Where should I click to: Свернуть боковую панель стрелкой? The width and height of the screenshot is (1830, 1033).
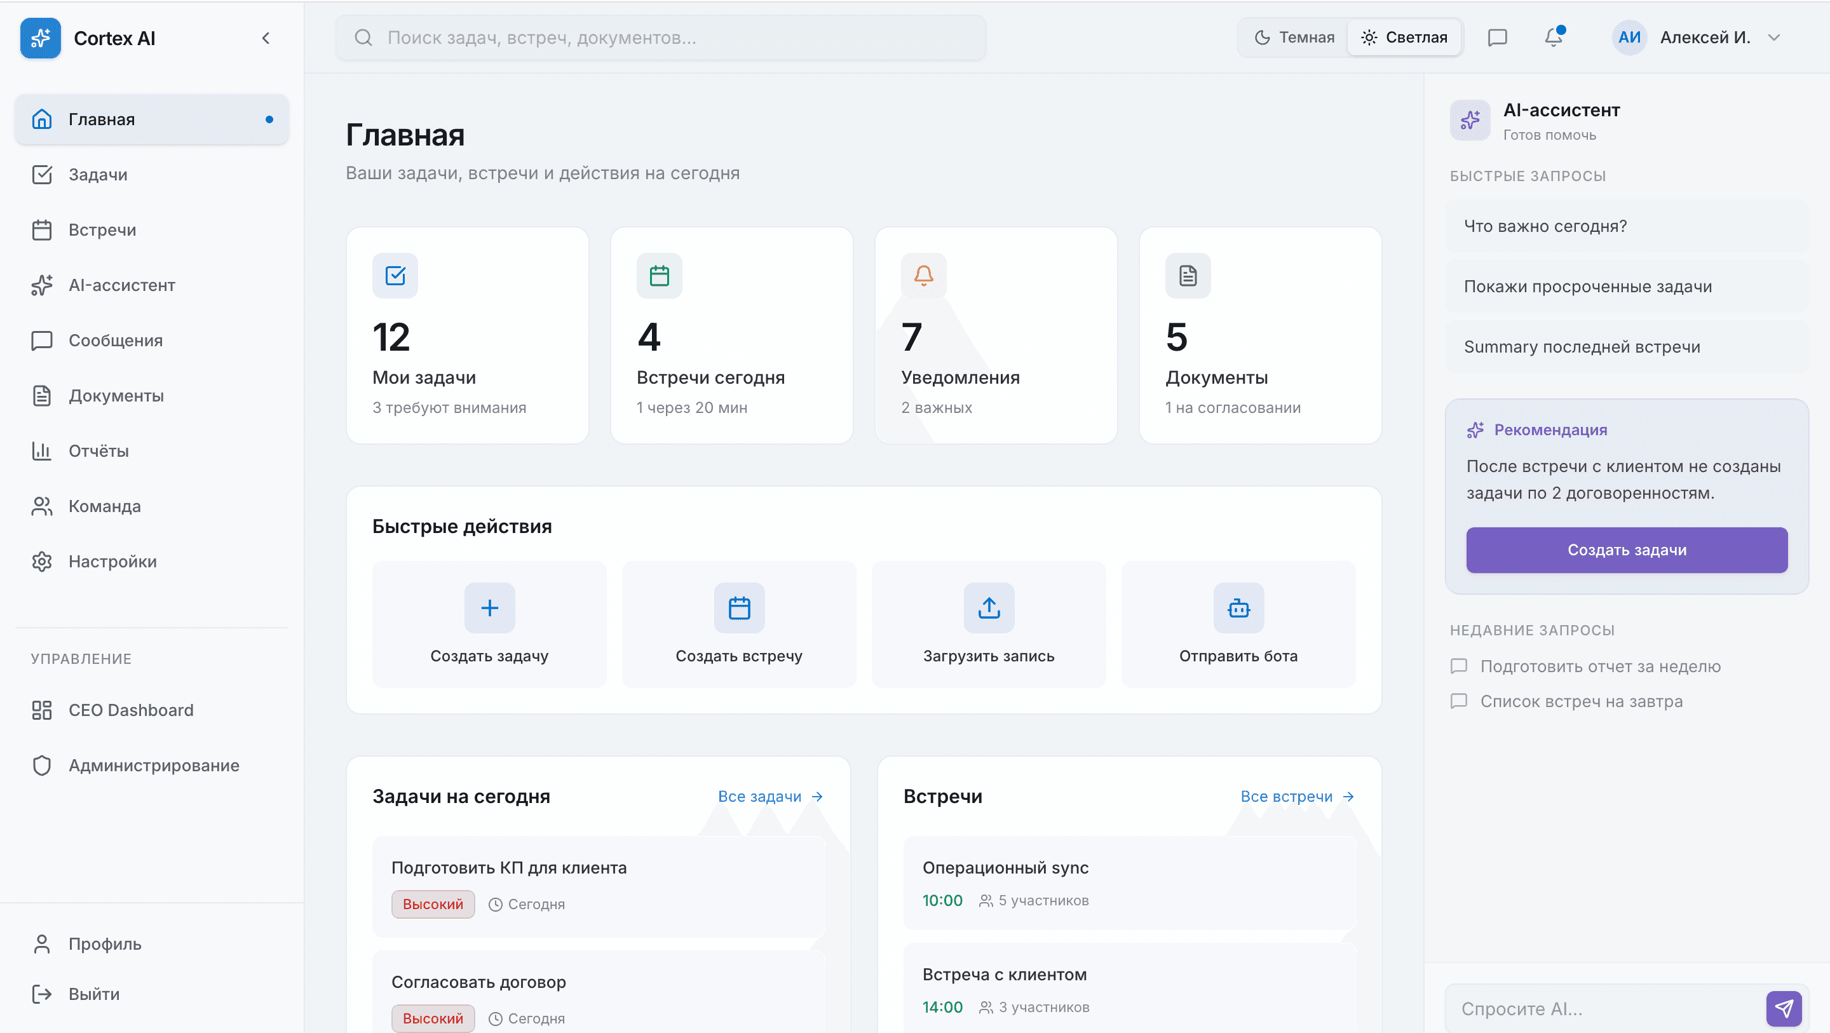coord(266,38)
